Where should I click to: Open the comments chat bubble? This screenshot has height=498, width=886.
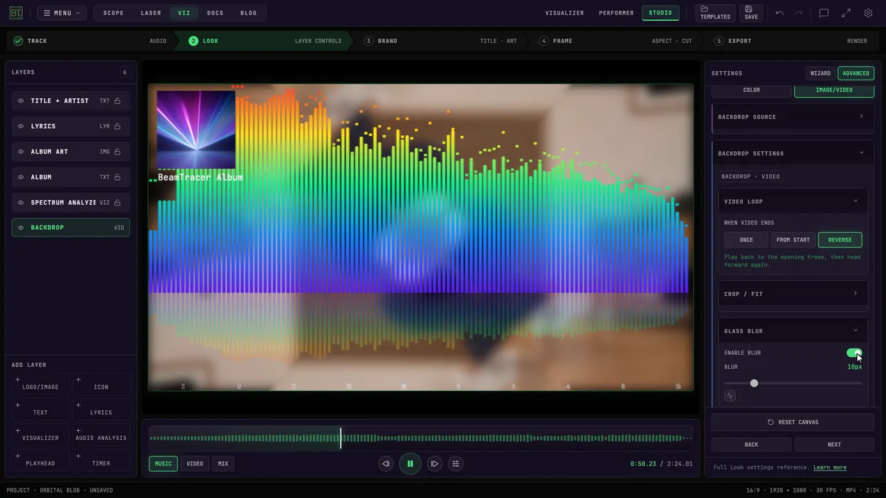point(824,13)
